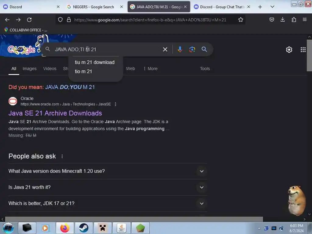312x234 pixels.
Task: Go forward to the next page
Action: (x=18, y=20)
